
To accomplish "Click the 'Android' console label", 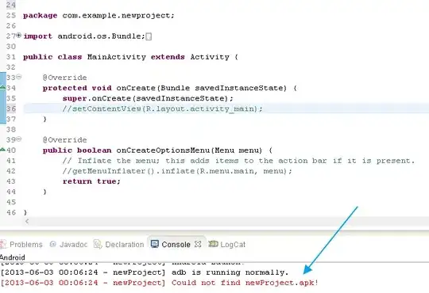I will coord(13,257).
